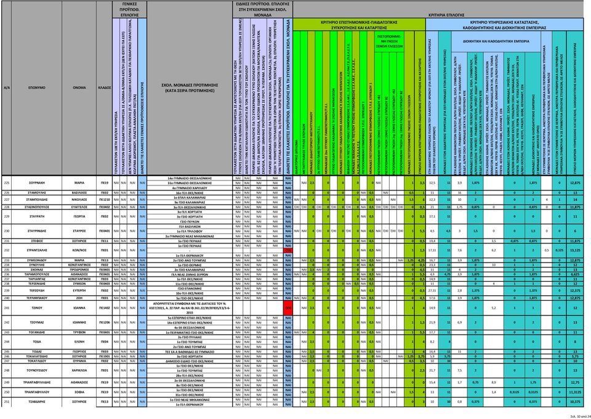Click school cell 4ο ΕΚ ΘΕΣΣΑΛΟΝΙΚΗΣ
Screen dimensions: 591x419
190,327
